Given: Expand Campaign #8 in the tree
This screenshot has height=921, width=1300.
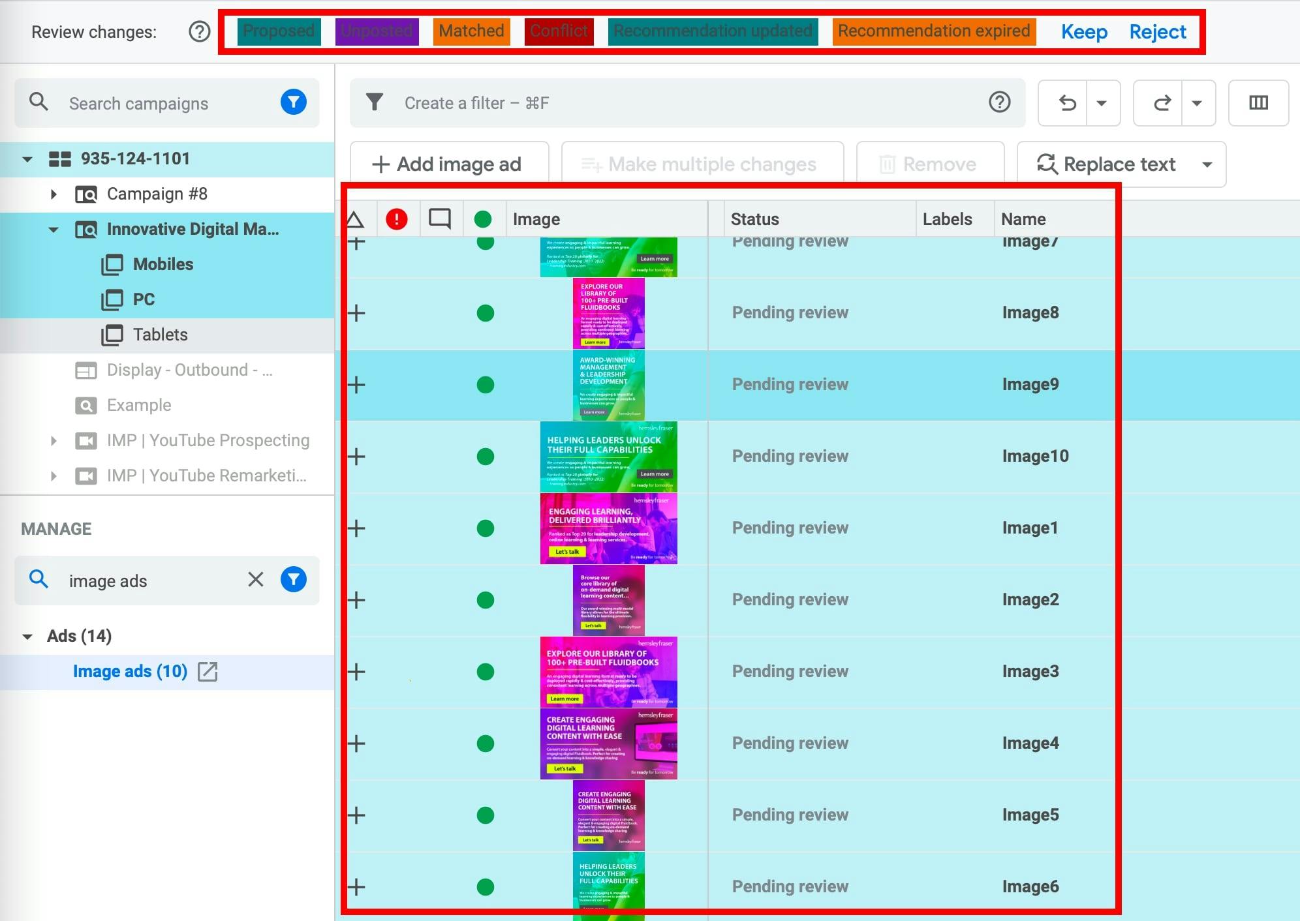Looking at the screenshot, I should click(x=54, y=194).
